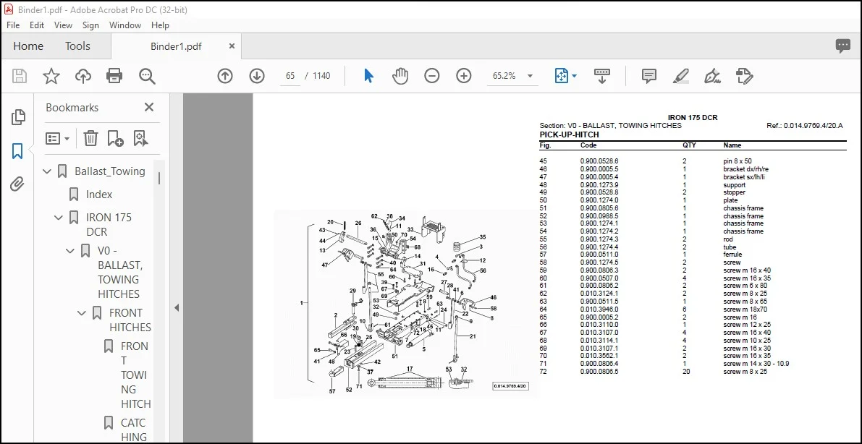Click part code 0.010.3946.0
Screen dimensions: 862x444
click(x=599, y=309)
